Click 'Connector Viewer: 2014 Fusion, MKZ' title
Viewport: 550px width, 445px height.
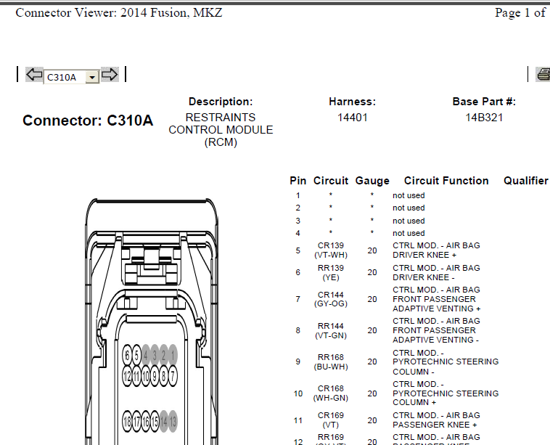pos(119,12)
